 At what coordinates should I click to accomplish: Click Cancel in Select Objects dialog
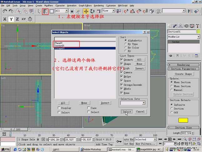pyautogui.click(x=140, y=112)
